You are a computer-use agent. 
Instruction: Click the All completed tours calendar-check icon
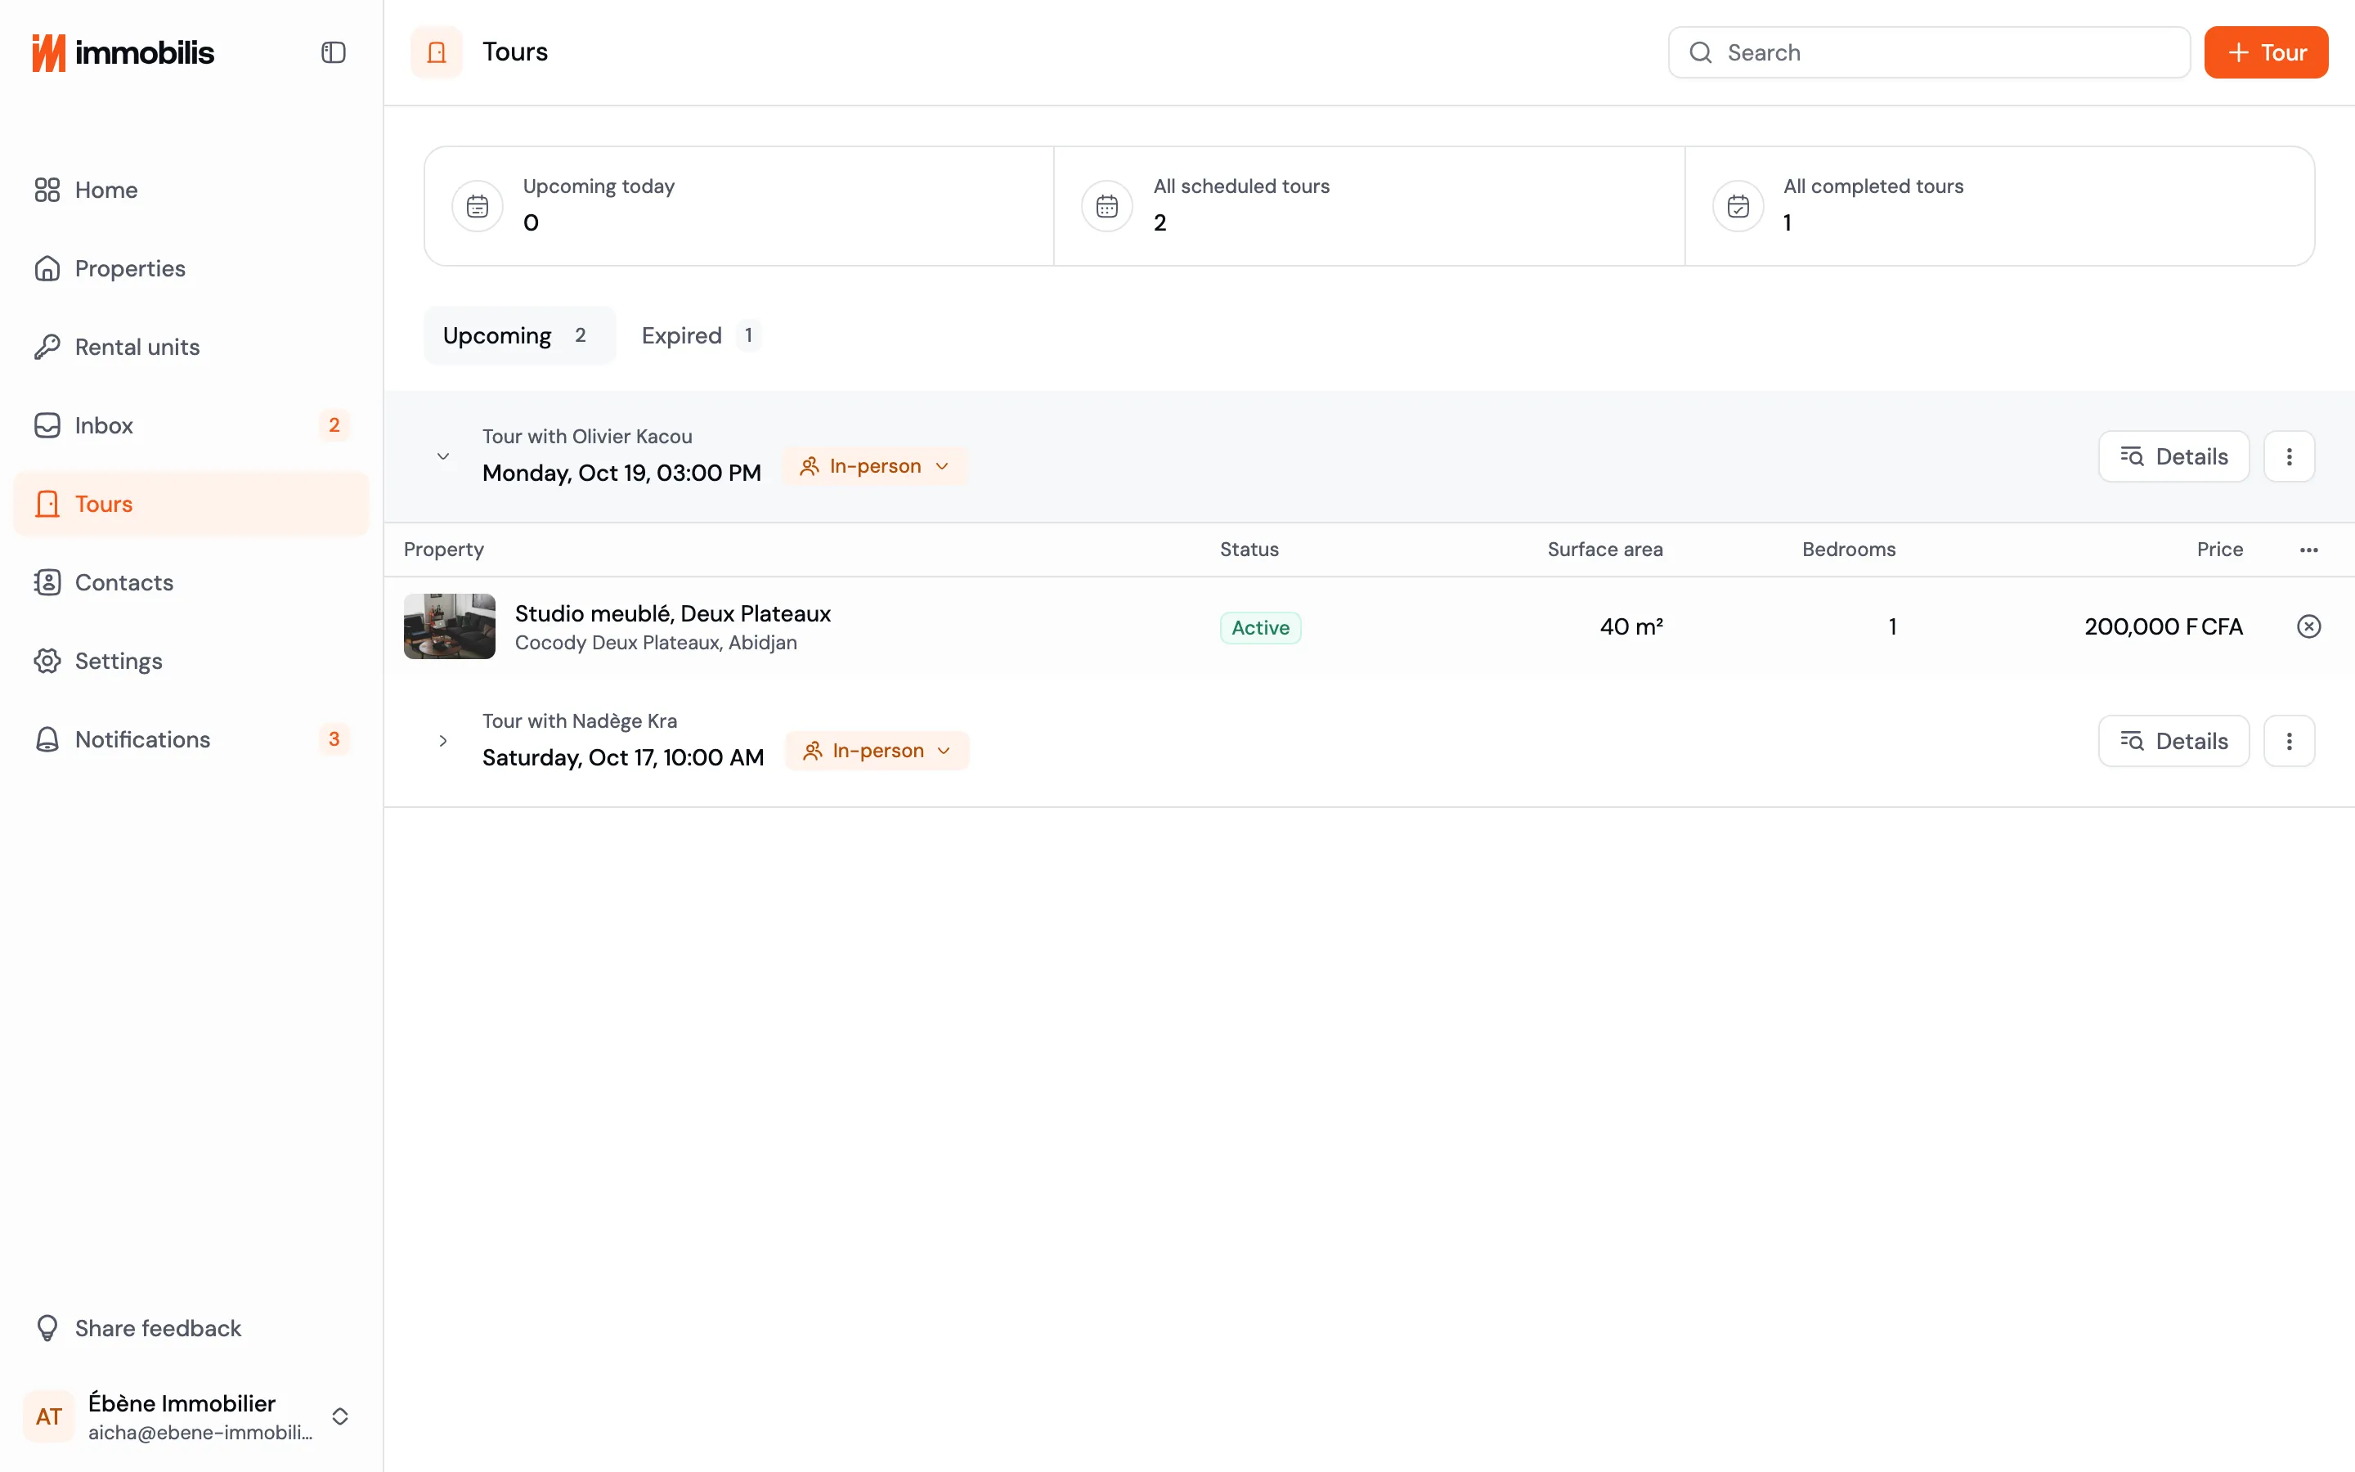click(x=1737, y=206)
